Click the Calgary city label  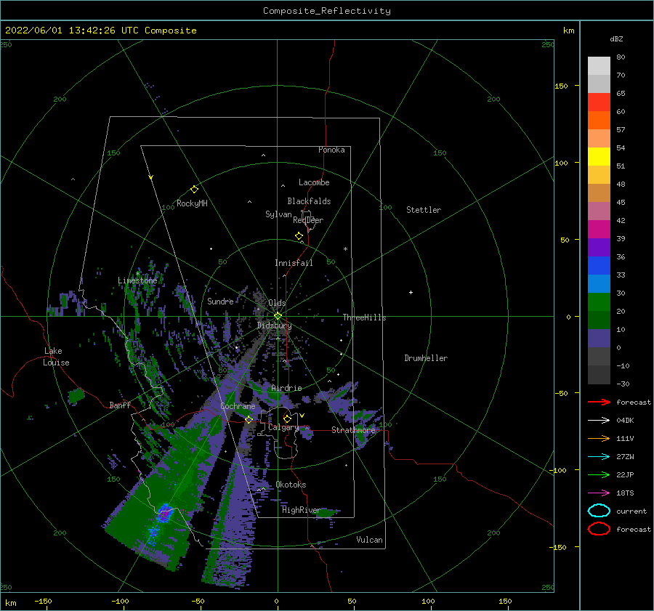[x=283, y=427]
